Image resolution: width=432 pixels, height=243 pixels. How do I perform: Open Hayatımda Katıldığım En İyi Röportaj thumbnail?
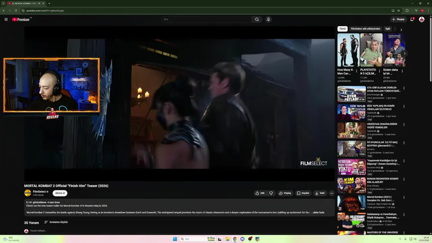[352, 167]
